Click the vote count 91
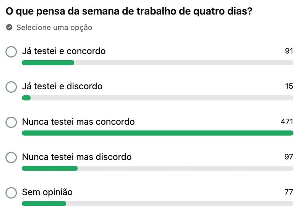The width and height of the screenshot is (300, 214). [x=289, y=51]
